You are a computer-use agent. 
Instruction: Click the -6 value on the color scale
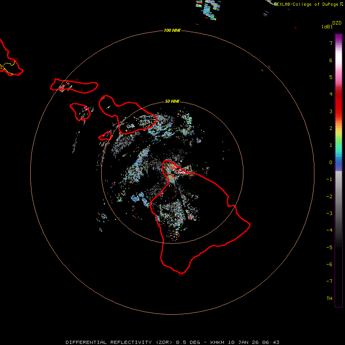(x=329, y=264)
